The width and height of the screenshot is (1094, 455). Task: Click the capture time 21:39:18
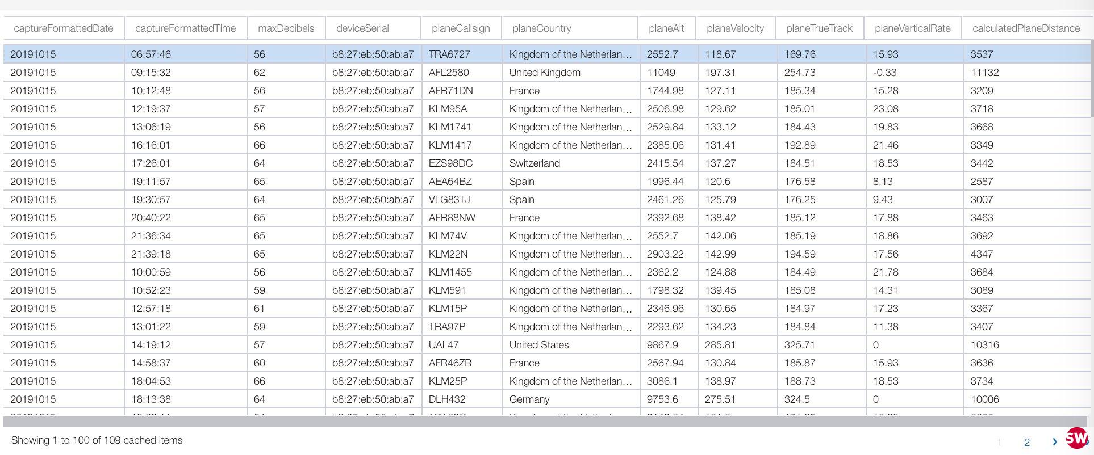click(x=151, y=254)
